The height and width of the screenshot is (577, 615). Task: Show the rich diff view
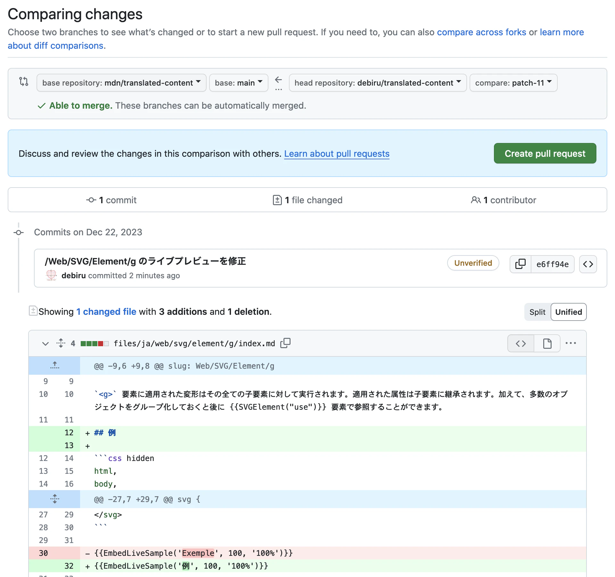point(547,343)
